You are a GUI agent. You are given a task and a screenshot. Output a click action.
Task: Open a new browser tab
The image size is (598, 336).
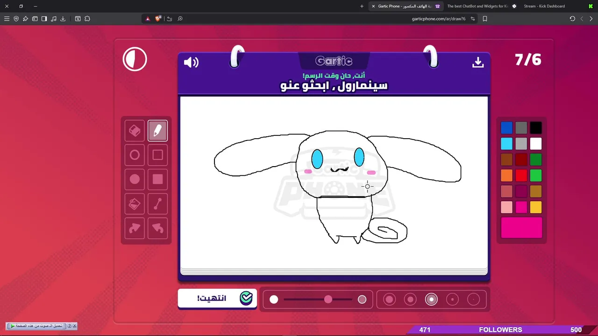coord(362,6)
